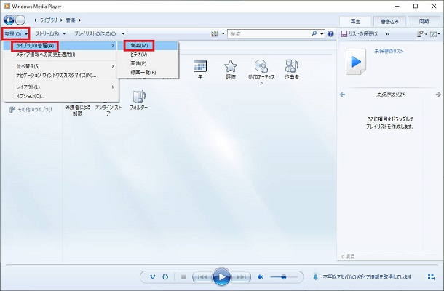Skip to the next track
This screenshot has width=444, height=291.
click(x=241, y=277)
